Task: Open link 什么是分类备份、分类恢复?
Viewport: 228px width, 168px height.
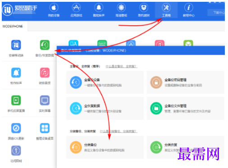Action: point(119,132)
